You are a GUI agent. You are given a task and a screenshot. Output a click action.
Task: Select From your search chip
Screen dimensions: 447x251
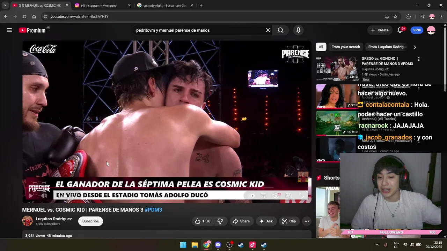point(346,47)
